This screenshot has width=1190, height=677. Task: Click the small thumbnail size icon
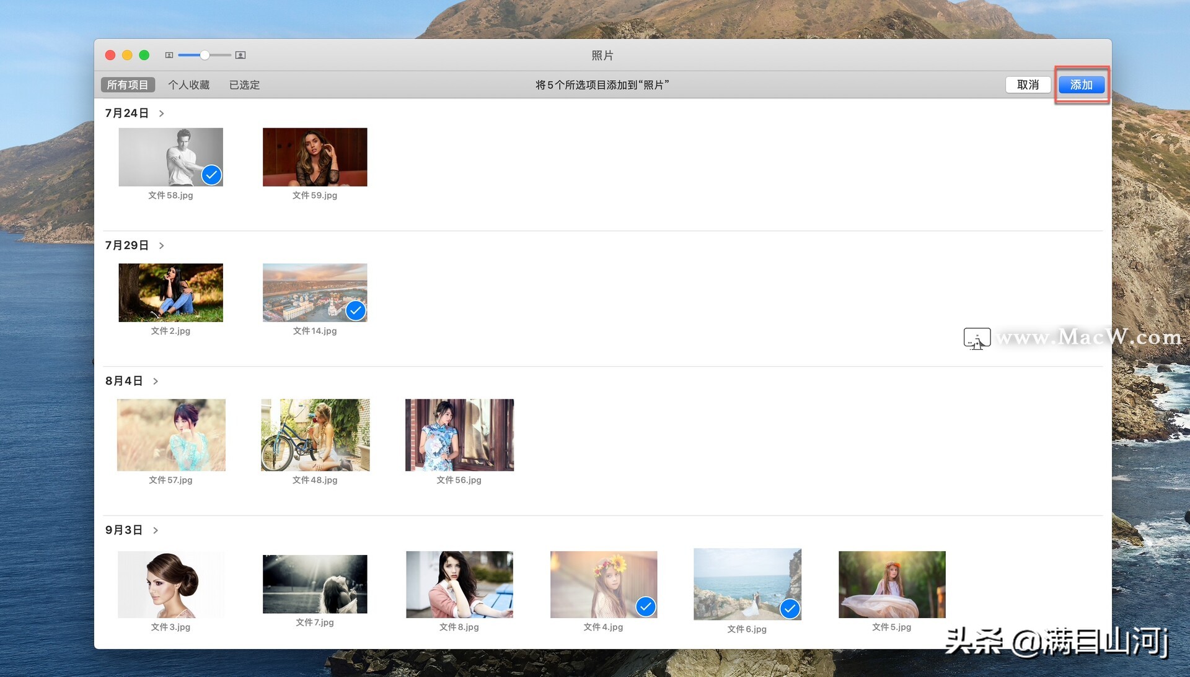[169, 55]
